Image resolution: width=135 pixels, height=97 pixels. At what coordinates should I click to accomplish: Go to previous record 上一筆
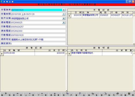point(29,94)
